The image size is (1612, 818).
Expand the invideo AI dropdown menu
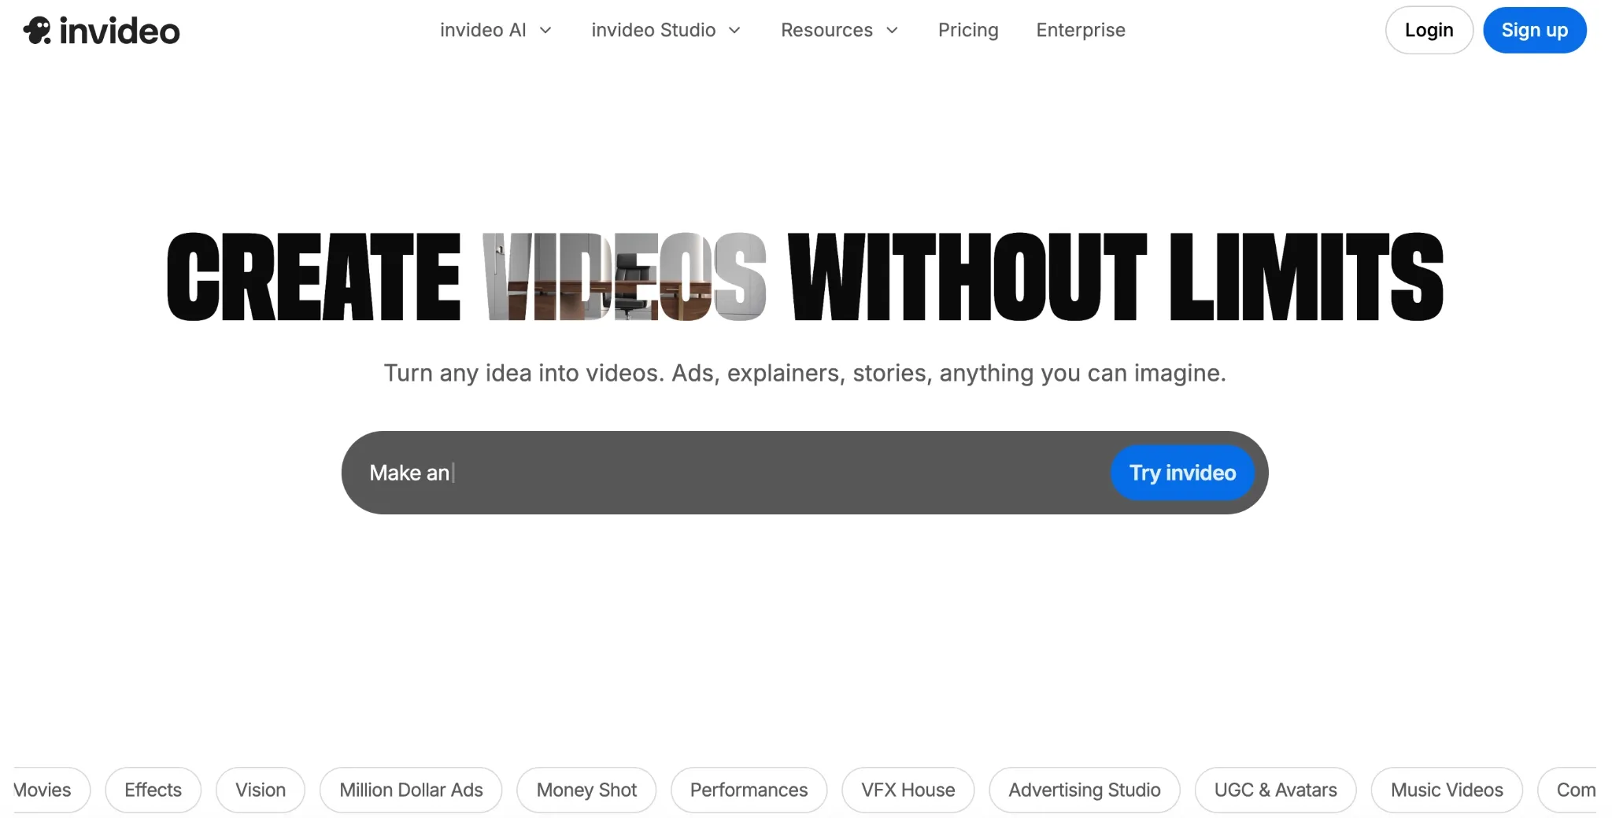[x=496, y=30]
